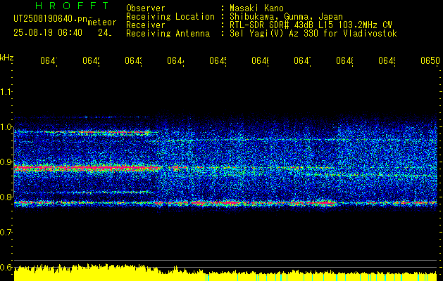Click the 0648 time axis marker
Viewport: 443px width, 281px height.
tap(344, 61)
